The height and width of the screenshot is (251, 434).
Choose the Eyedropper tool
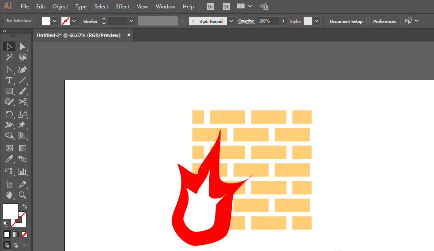coord(9,159)
